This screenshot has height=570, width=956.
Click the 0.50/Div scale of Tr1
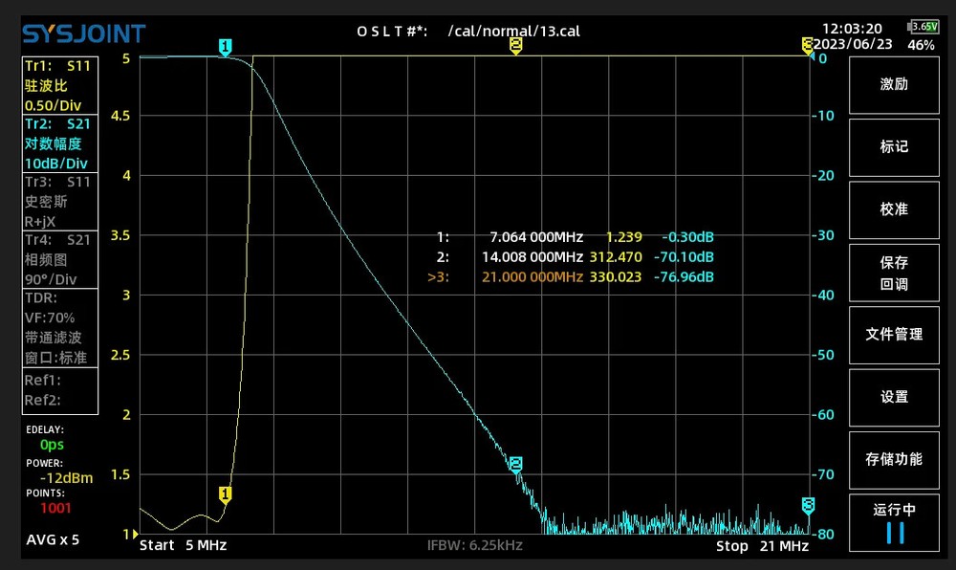coord(53,105)
